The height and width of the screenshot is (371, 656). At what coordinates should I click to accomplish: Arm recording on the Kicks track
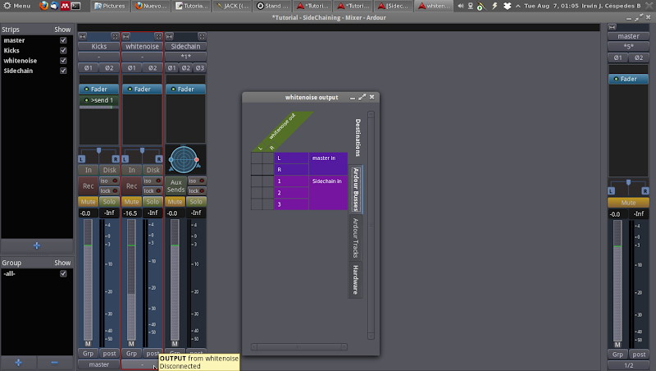point(89,186)
